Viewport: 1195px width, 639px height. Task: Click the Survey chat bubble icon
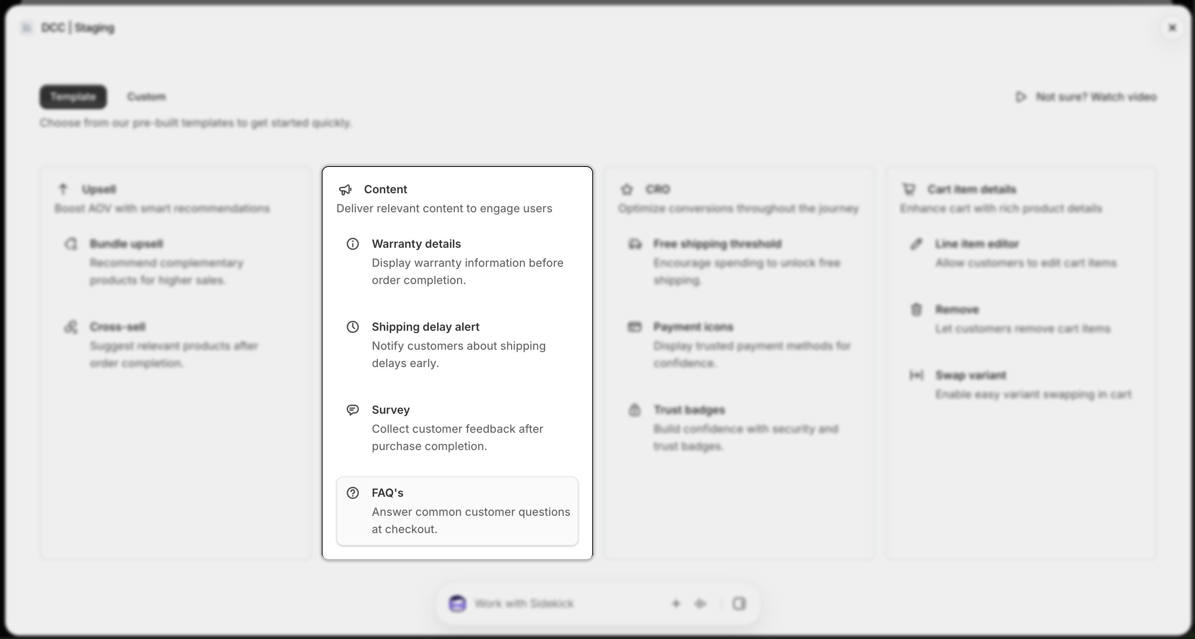[x=352, y=410]
